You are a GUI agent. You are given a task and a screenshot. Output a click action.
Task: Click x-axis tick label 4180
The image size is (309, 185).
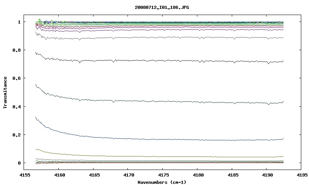(198, 175)
